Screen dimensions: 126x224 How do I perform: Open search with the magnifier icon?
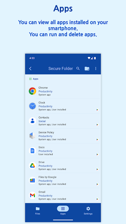[x=78, y=69]
